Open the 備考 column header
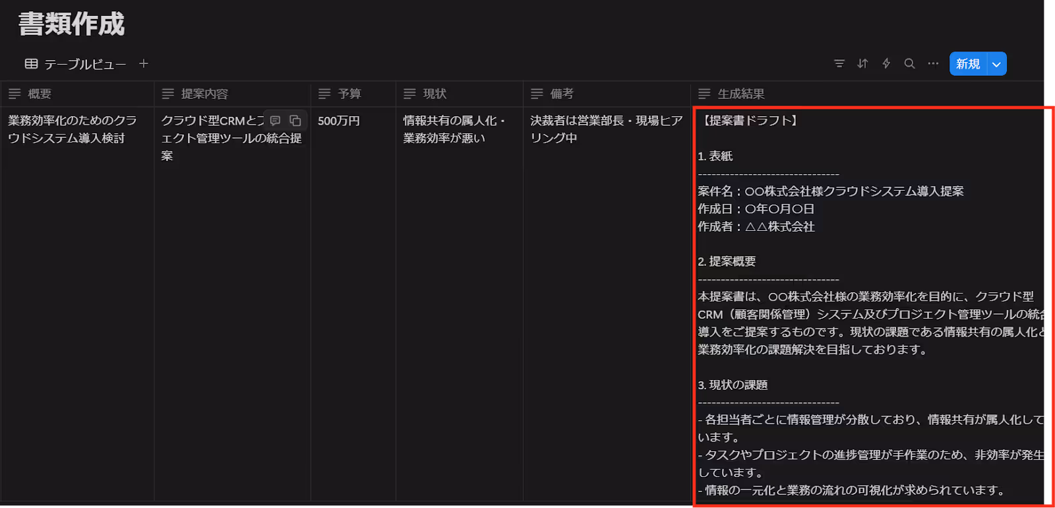The width and height of the screenshot is (1055, 508). (607, 94)
